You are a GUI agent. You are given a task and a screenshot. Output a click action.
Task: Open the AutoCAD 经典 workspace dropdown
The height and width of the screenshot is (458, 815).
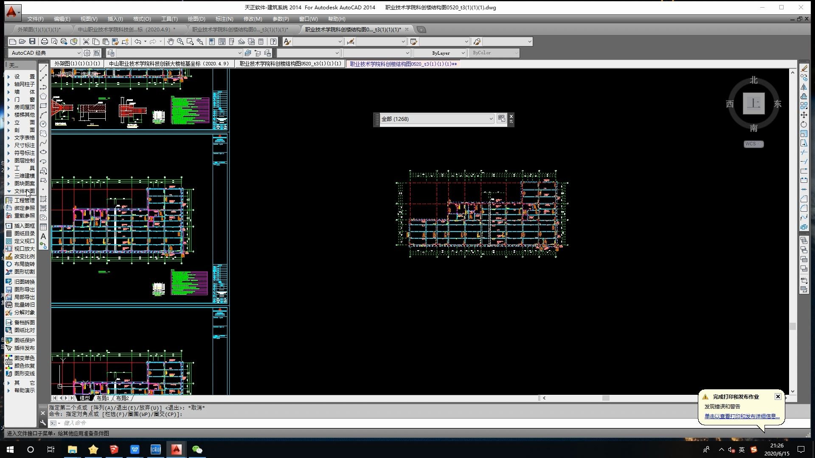[x=79, y=53]
